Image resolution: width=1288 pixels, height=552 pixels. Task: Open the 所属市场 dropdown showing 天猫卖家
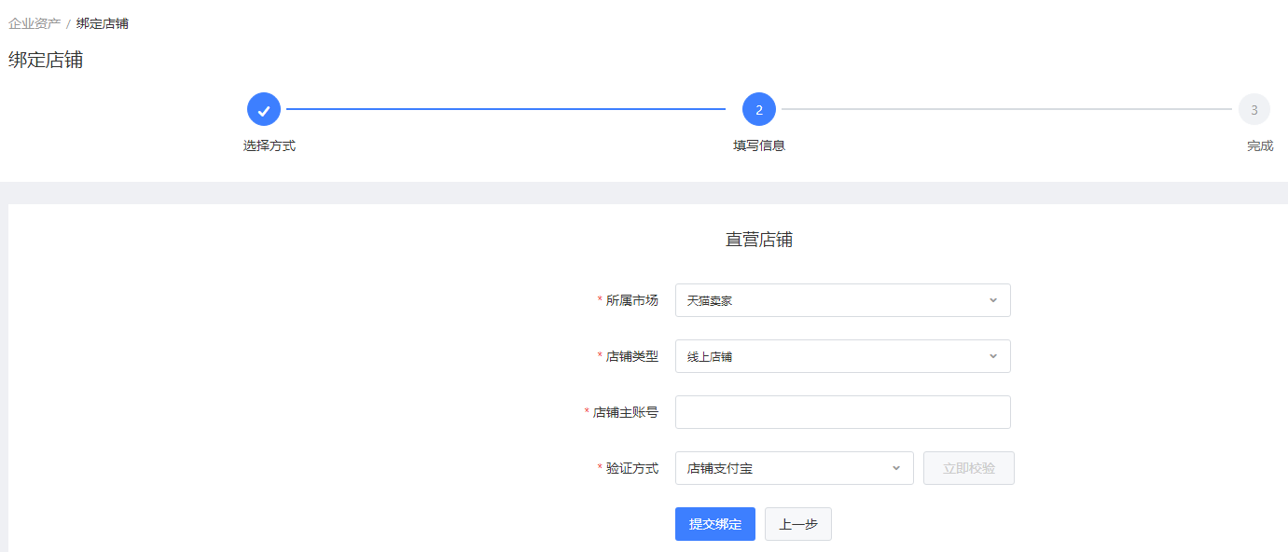click(x=843, y=300)
